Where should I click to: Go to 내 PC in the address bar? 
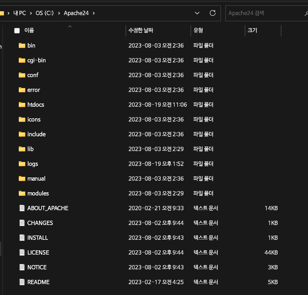[x=19, y=13]
